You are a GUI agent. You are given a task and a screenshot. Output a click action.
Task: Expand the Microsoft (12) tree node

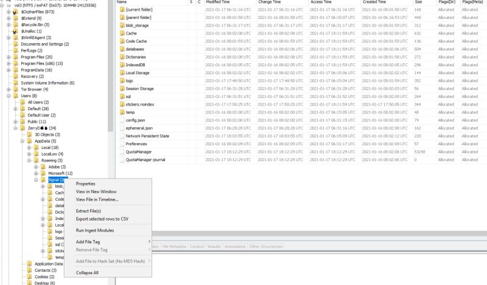(x=36, y=173)
